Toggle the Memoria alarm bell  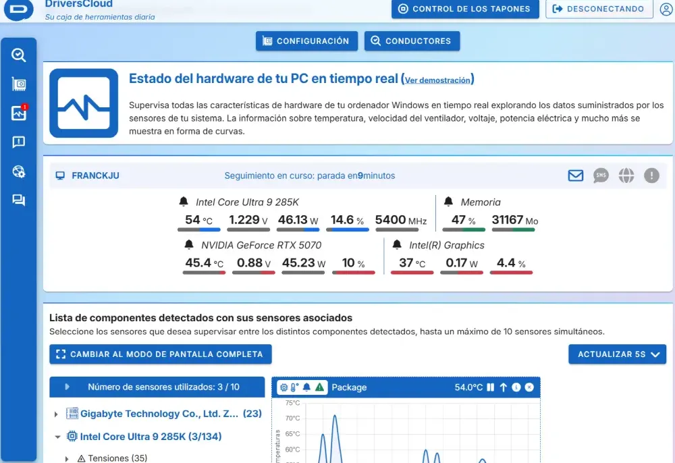[x=449, y=201]
